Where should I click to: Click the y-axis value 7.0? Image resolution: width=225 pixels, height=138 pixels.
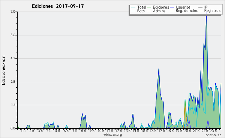click(13, 12)
